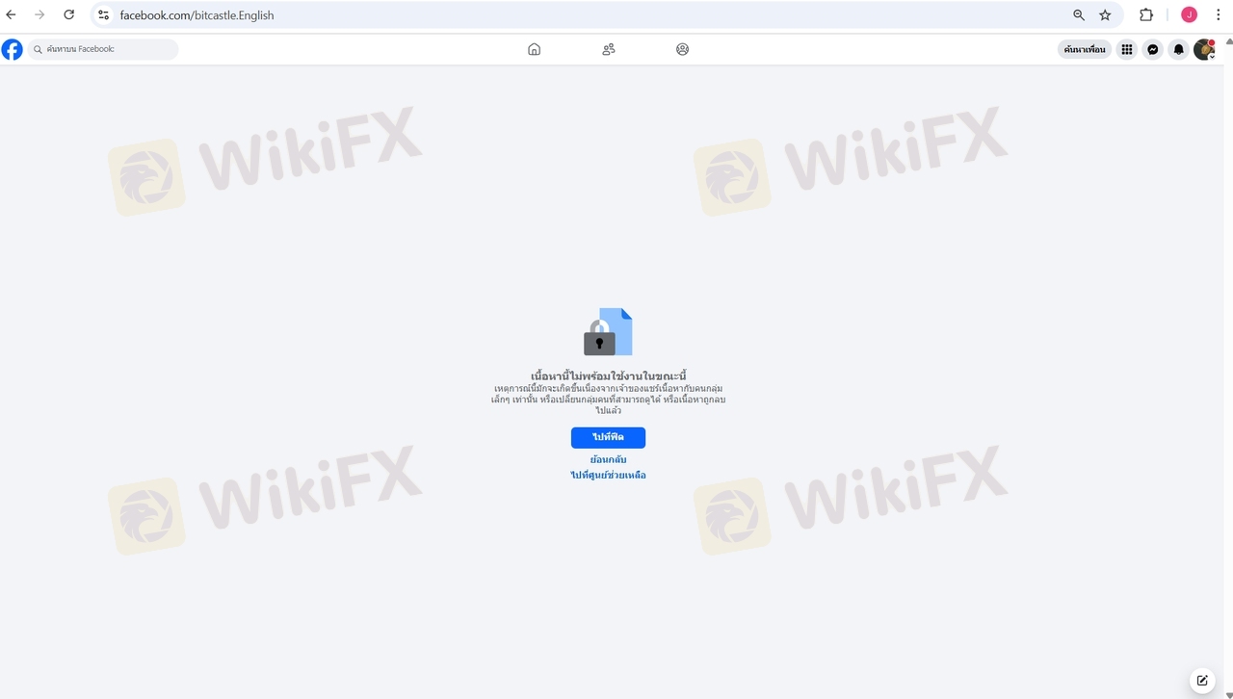Open the browser extensions puzzle icon
This screenshot has width=1233, height=699.
click(x=1146, y=14)
